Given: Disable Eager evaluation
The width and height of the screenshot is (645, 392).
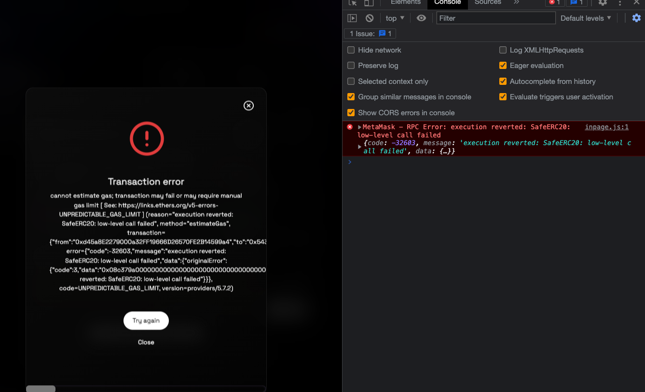Looking at the screenshot, I should [503, 66].
